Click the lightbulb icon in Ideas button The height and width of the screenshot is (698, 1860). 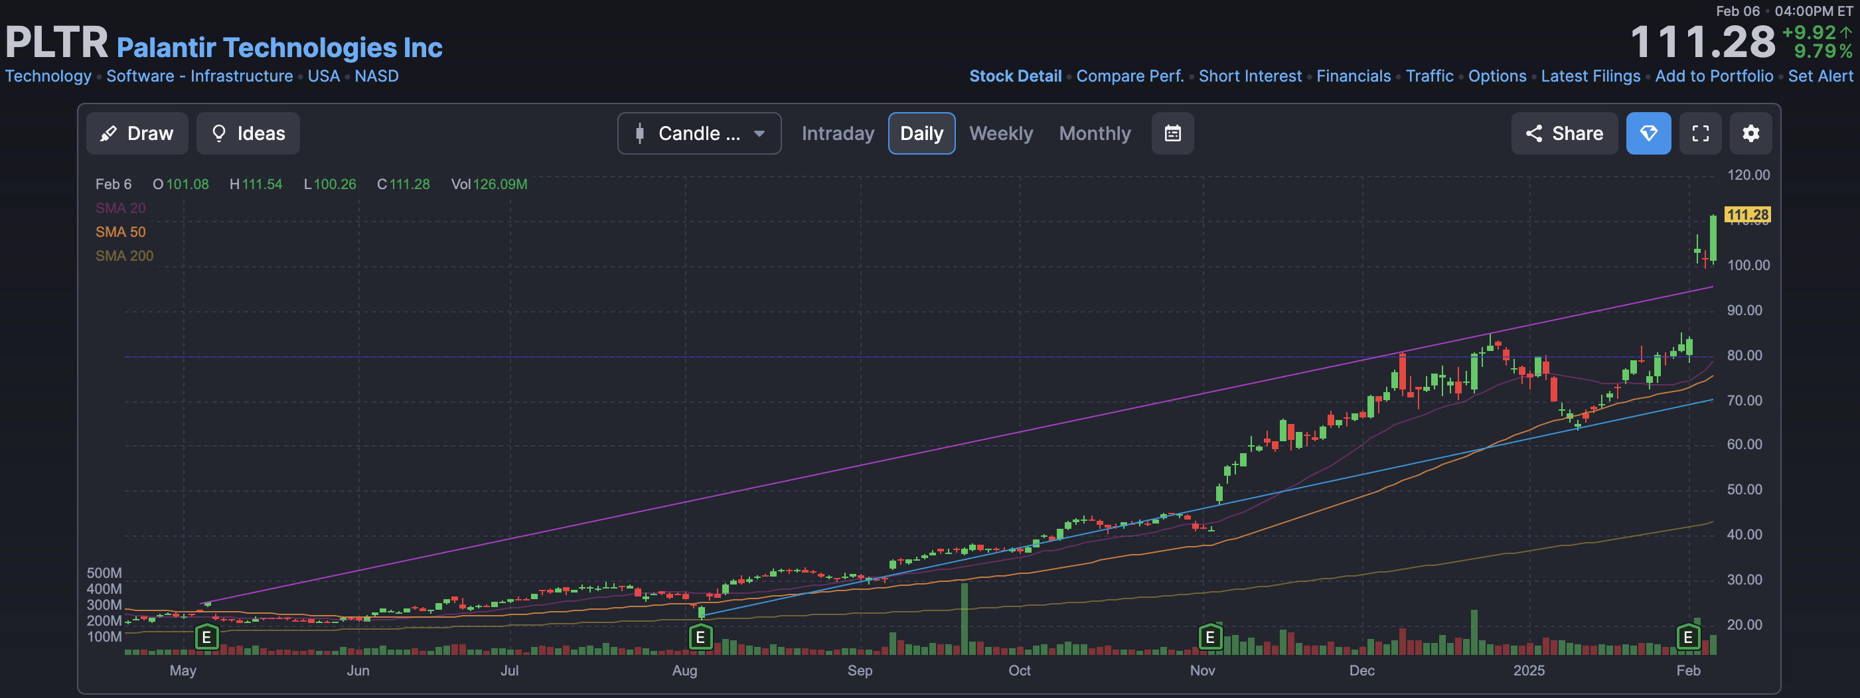219,133
